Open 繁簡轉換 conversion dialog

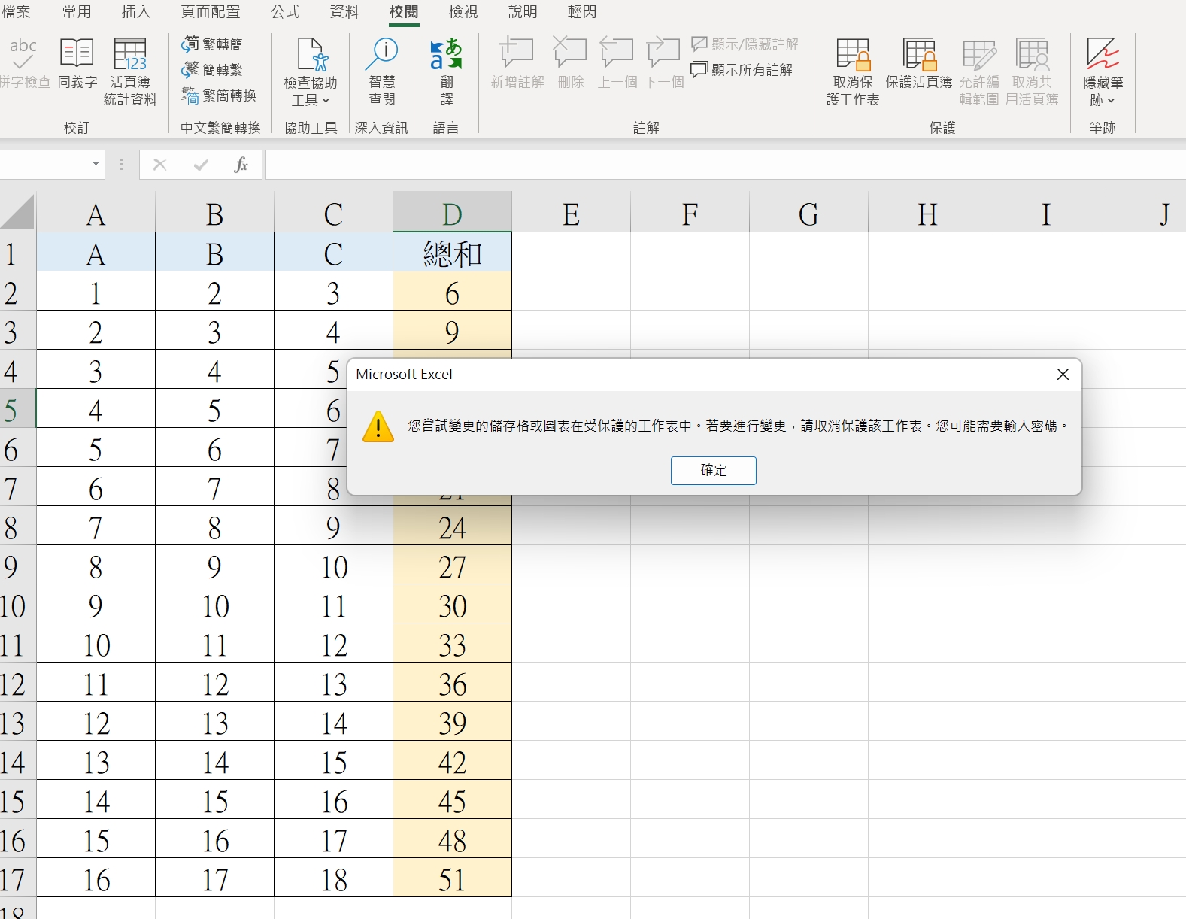click(x=219, y=96)
